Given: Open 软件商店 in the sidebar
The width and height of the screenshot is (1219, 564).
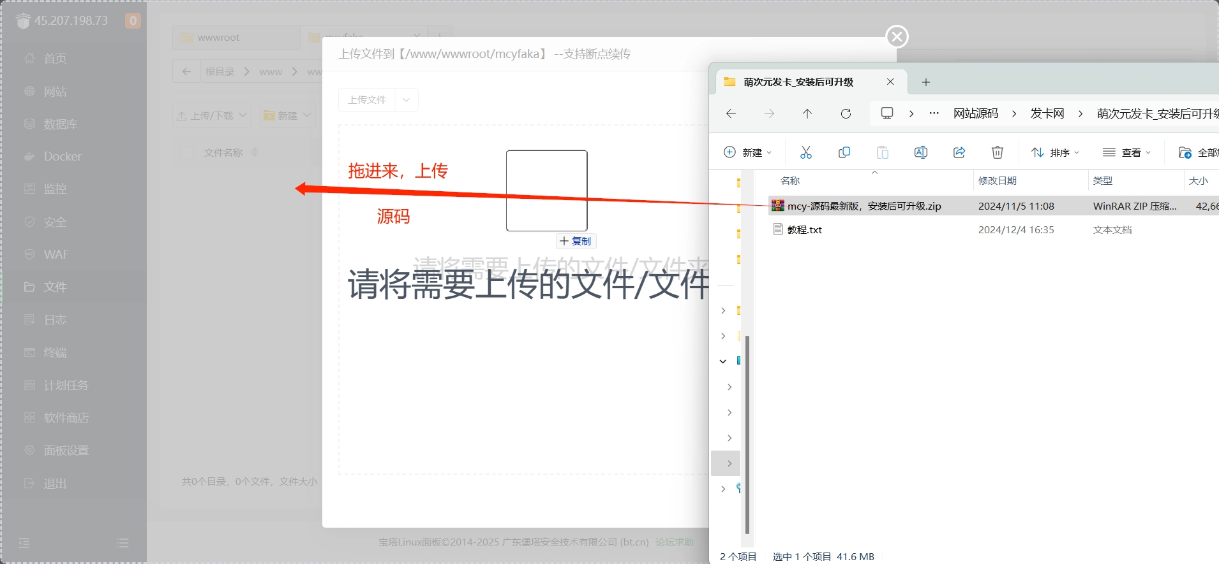Looking at the screenshot, I should click(x=66, y=418).
